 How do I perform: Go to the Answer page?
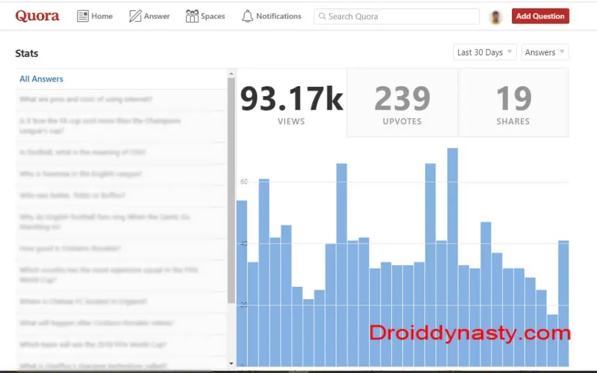click(x=149, y=16)
